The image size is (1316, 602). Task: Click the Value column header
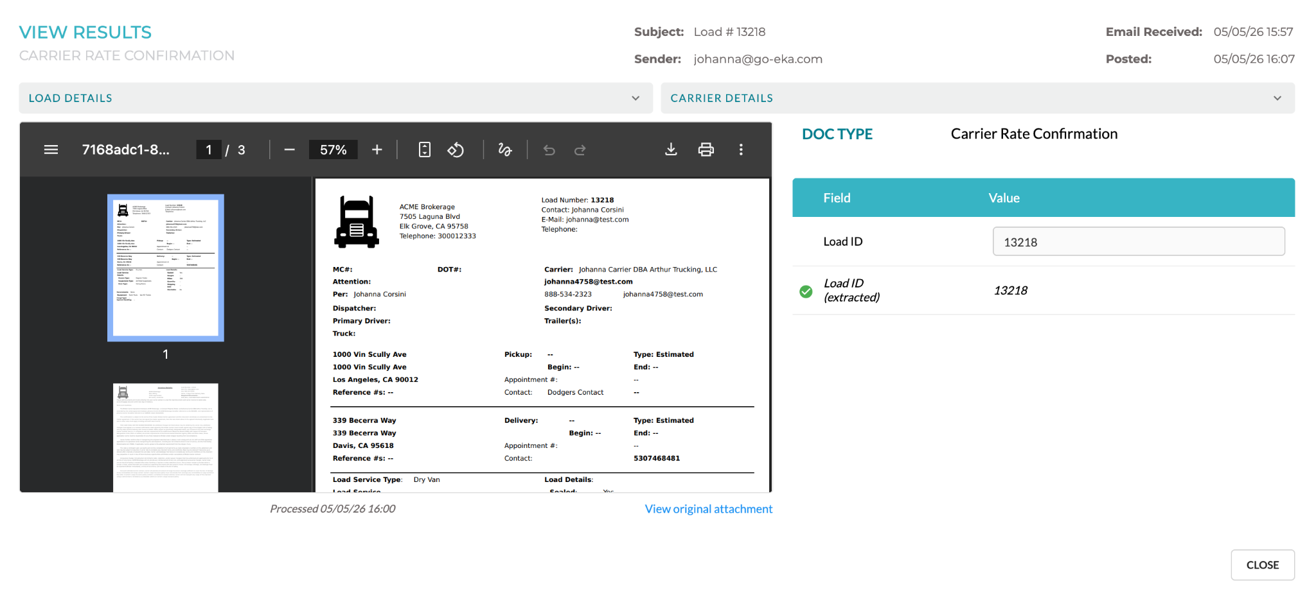1004,198
